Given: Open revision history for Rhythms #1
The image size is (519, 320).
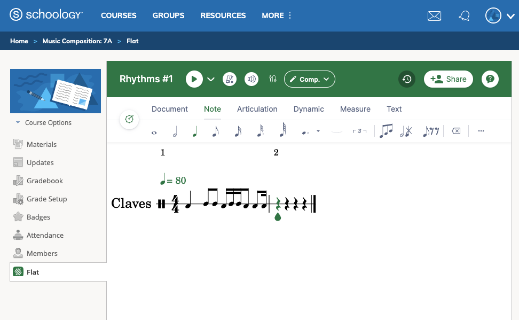Looking at the screenshot, I should (x=406, y=79).
